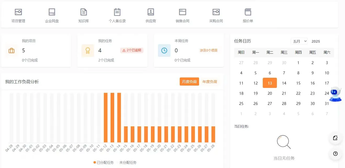Click the help question mark icon
The width and height of the screenshot is (345, 168).
336,154
